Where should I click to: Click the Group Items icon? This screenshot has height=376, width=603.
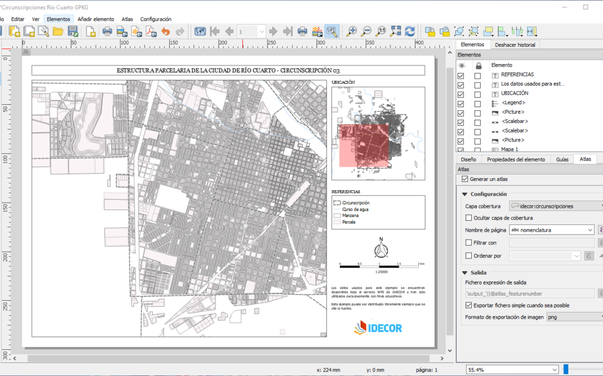(x=459, y=31)
